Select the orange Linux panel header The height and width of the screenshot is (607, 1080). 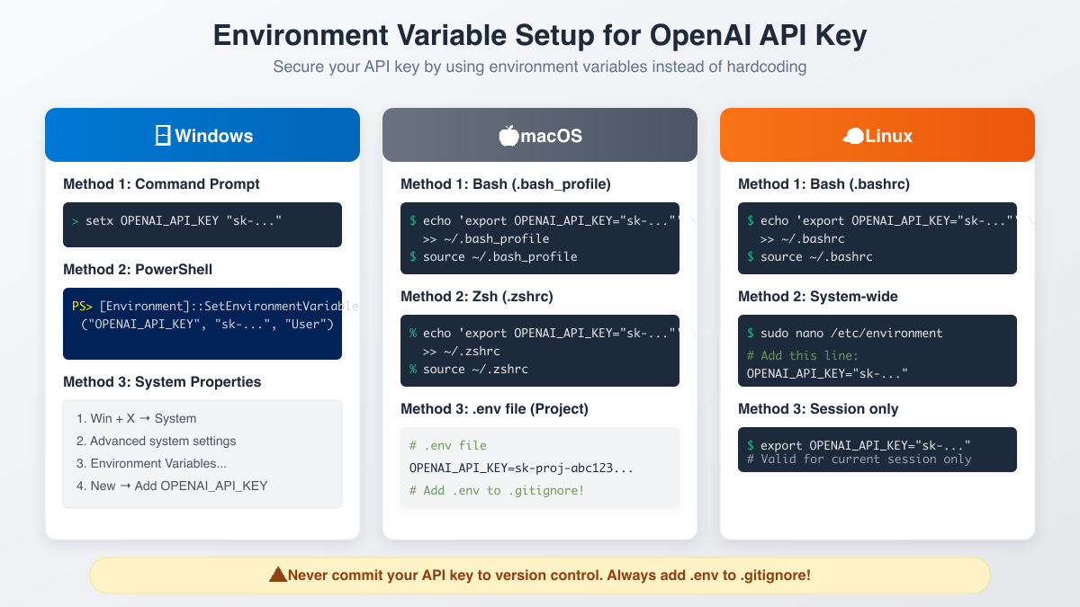(x=877, y=134)
